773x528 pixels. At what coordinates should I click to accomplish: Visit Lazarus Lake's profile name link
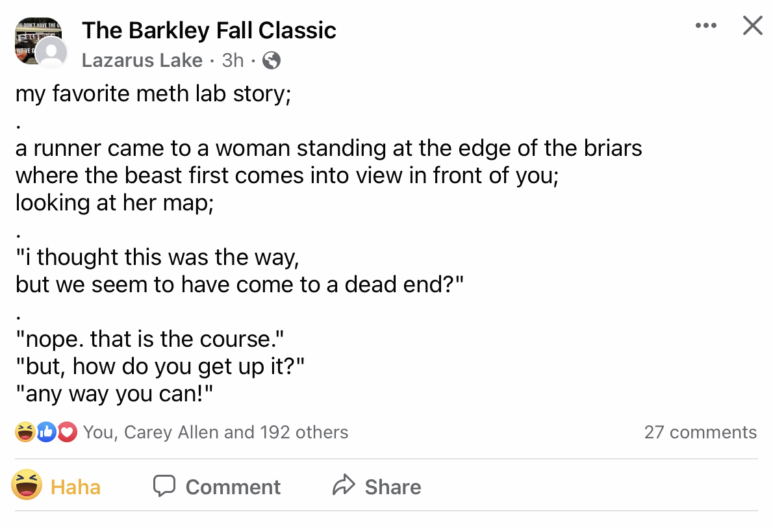pos(142,60)
